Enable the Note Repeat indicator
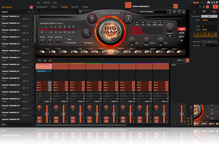219x146 pixels. click(83, 43)
